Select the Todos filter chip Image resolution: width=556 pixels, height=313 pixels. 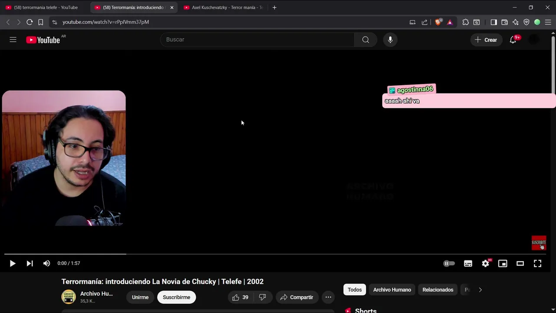(x=354, y=290)
